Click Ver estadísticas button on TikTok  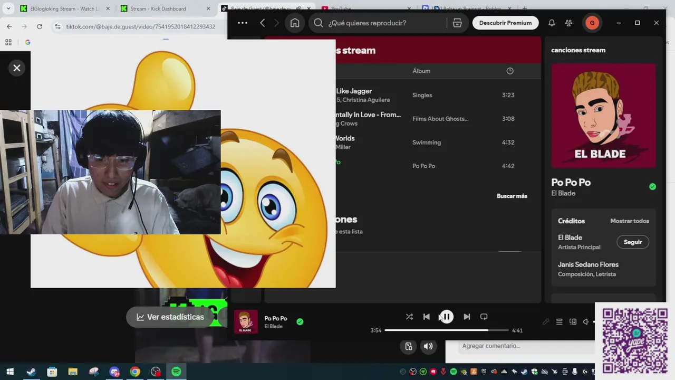coord(170,317)
